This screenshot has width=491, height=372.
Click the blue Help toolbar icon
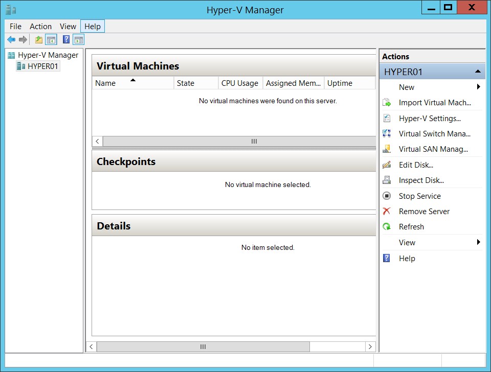[66, 40]
